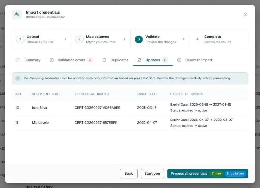The height and width of the screenshot is (188, 260).
Task: Click step 2 circle for Map columns
Action: [x=79, y=39]
